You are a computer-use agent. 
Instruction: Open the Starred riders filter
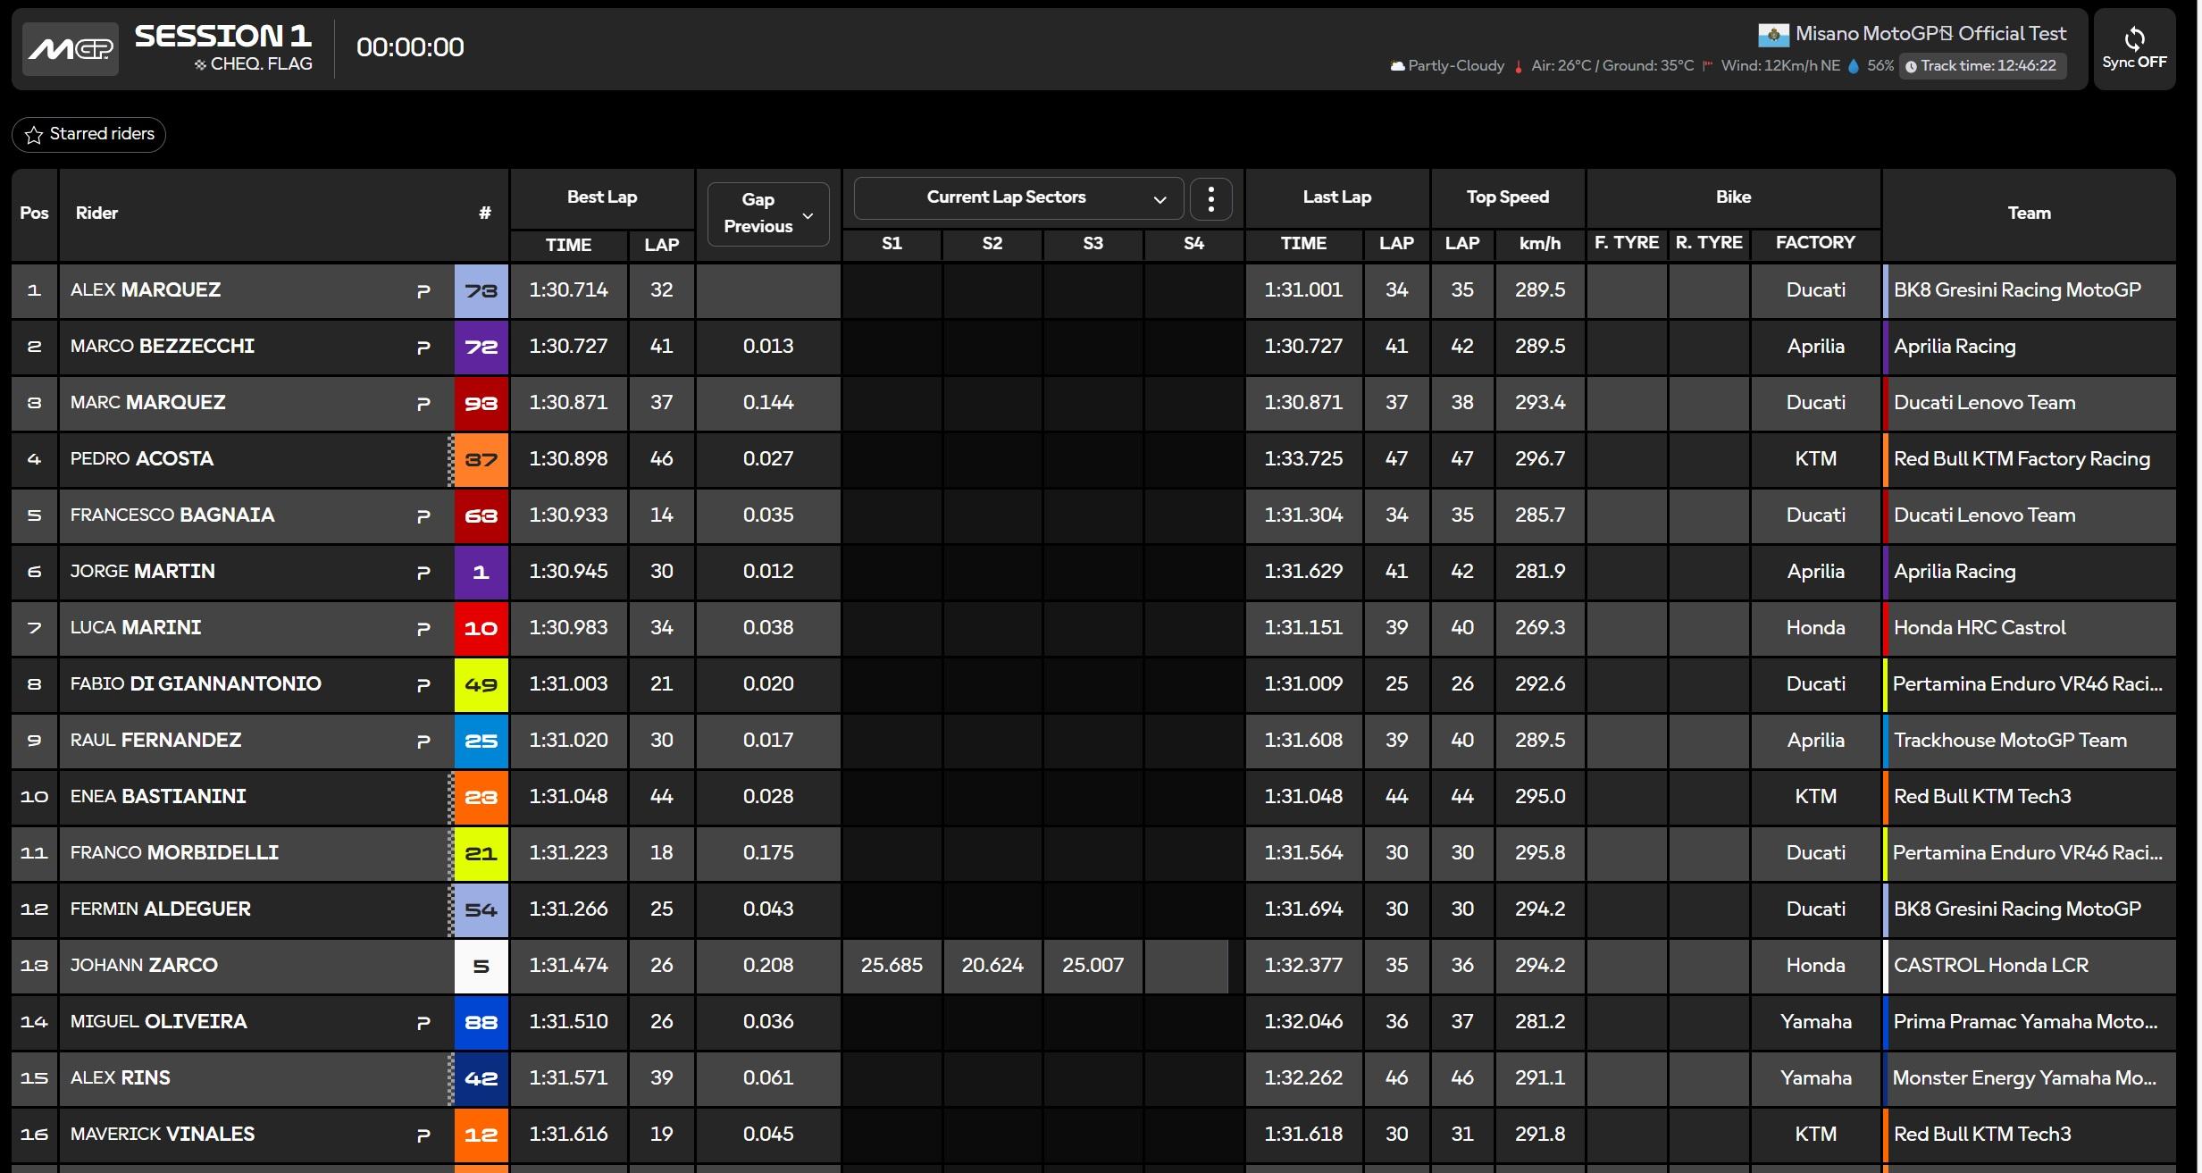[89, 134]
